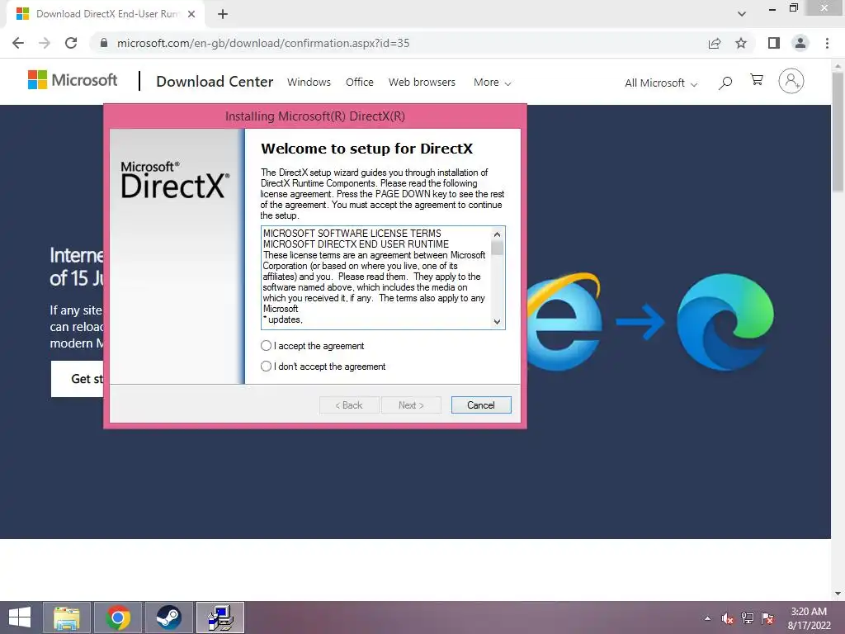Click the Microsoft account sign-in icon
This screenshot has height=634, width=845.
pos(791,82)
